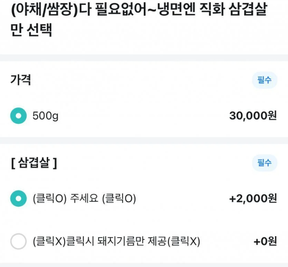The height and width of the screenshot is (267, 288).
Task: Click the +0원 price text
Action: pos(265,241)
